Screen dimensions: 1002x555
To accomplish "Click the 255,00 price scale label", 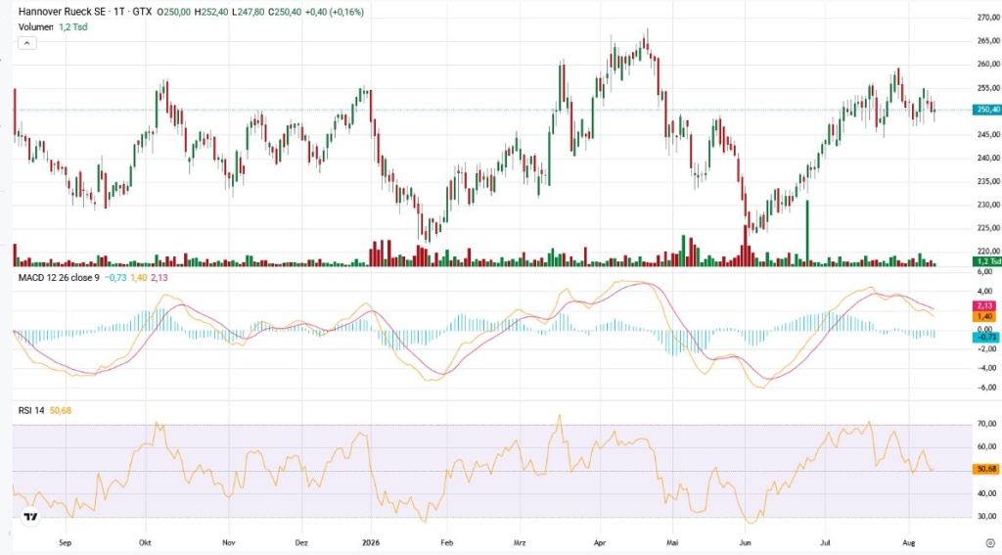I will 988,88.
